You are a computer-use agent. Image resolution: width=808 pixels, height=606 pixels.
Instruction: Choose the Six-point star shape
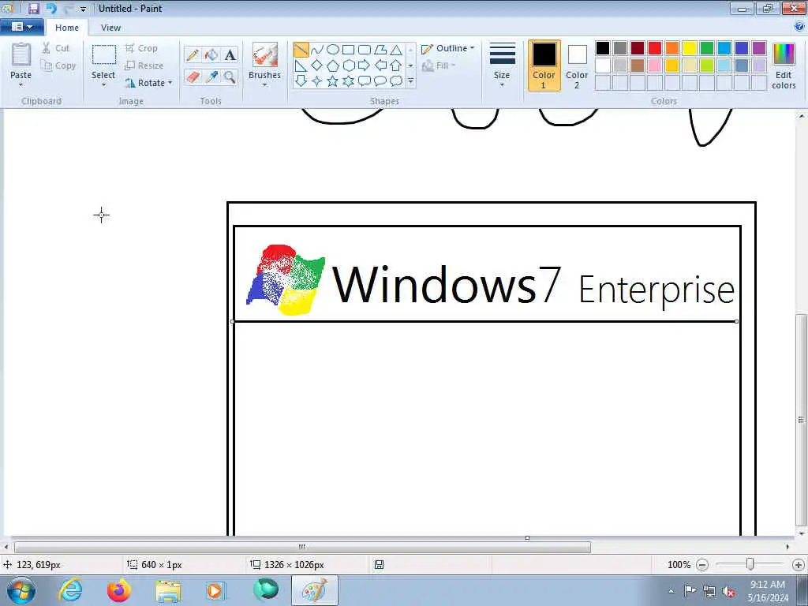348,81
